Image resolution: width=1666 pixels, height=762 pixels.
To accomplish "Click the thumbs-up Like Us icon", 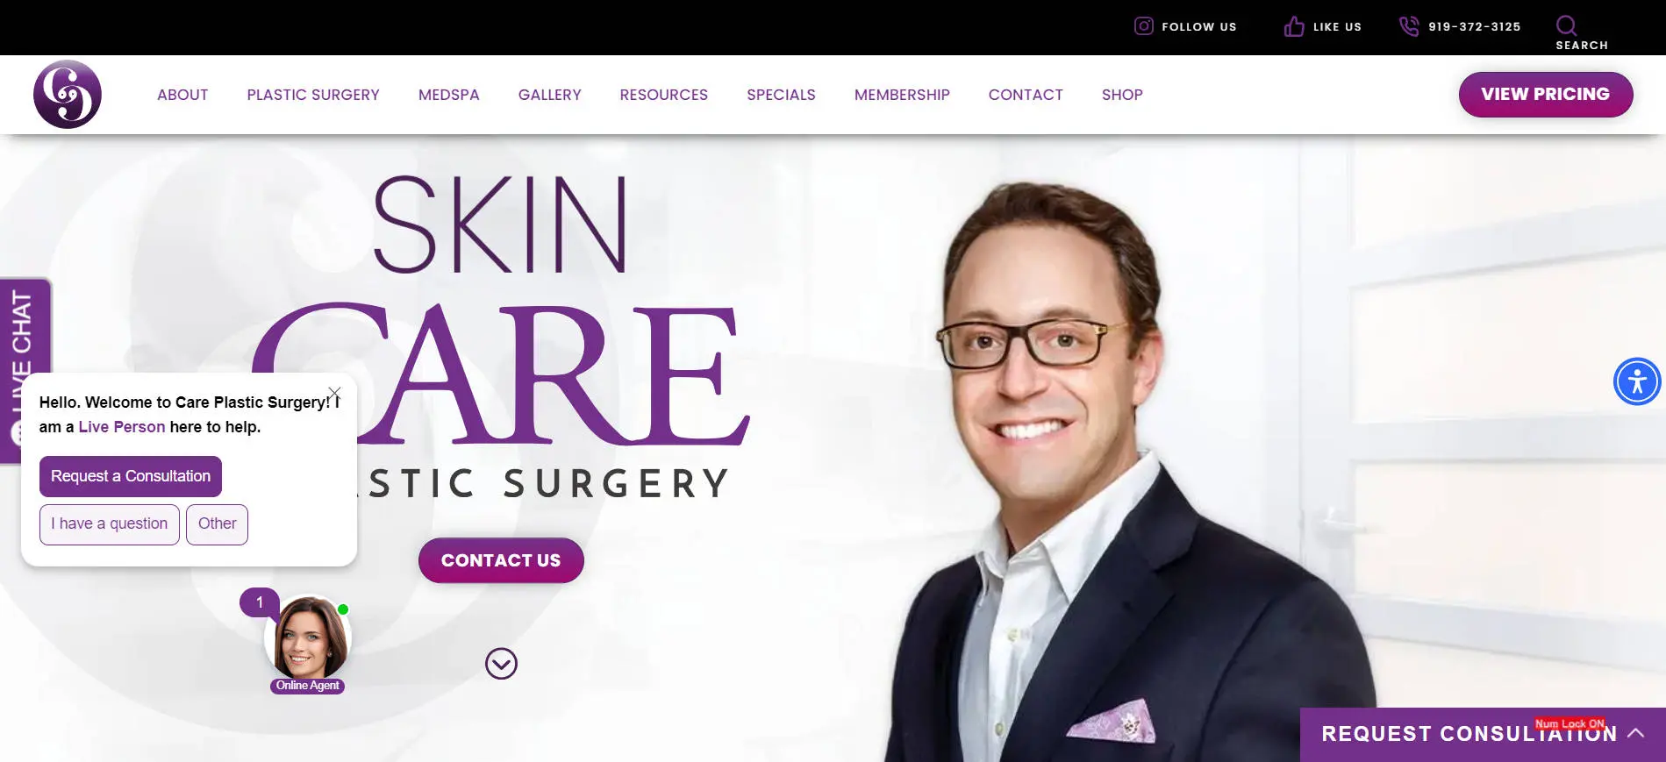I will (x=1294, y=26).
